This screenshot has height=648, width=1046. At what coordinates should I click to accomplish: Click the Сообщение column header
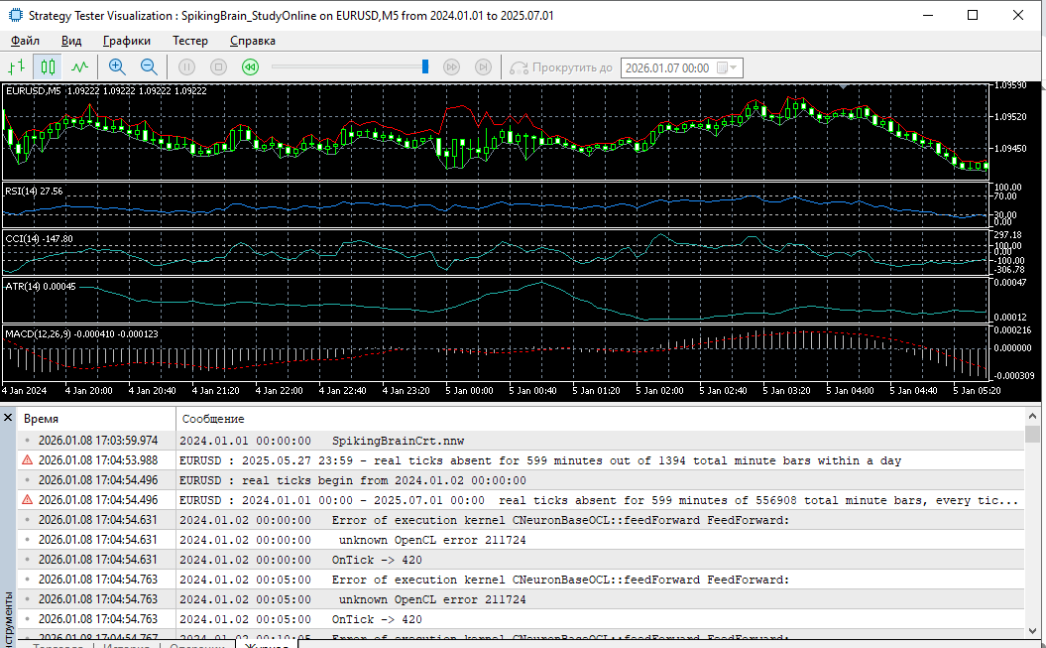[213, 419]
